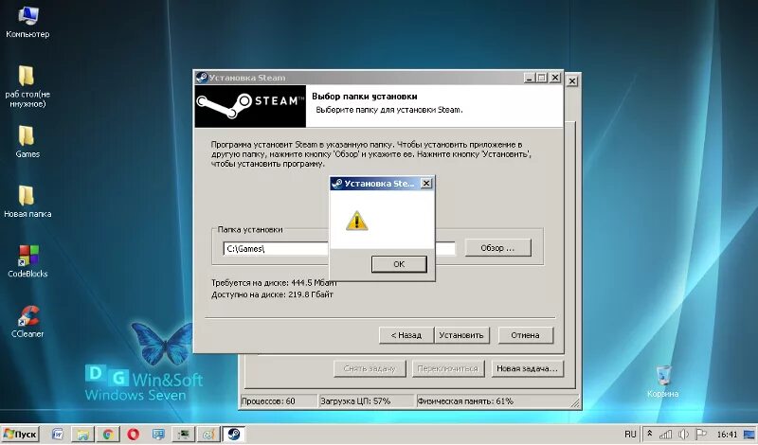Click Переключиться in Task Manager
The height and width of the screenshot is (445, 758).
448,368
